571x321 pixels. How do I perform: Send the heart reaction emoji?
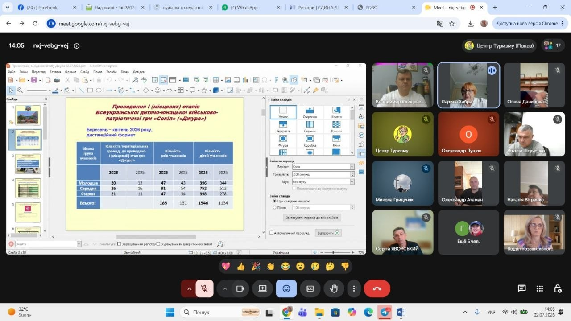[x=226, y=266]
